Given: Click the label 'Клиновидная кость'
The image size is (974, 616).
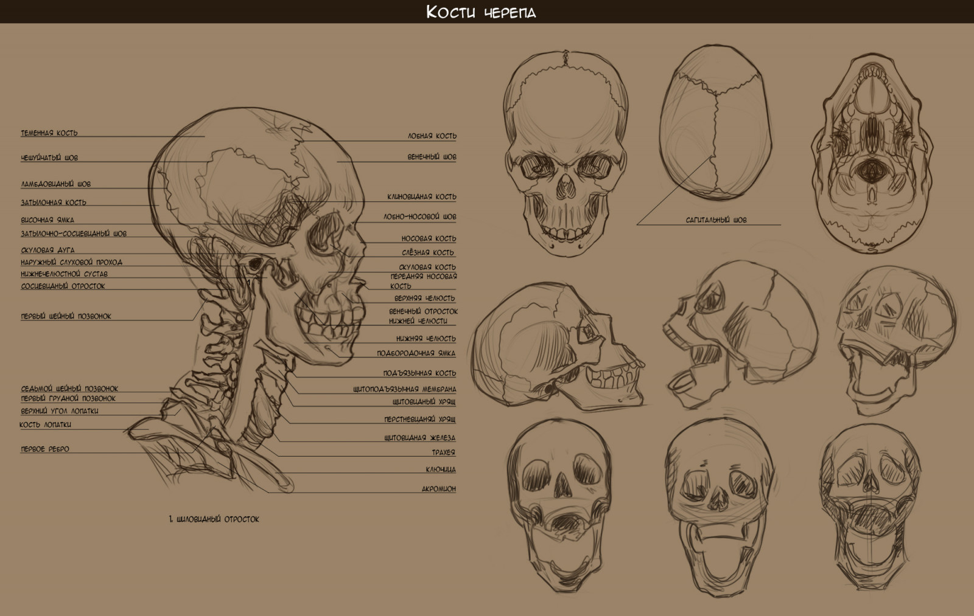Looking at the screenshot, I should (x=422, y=197).
